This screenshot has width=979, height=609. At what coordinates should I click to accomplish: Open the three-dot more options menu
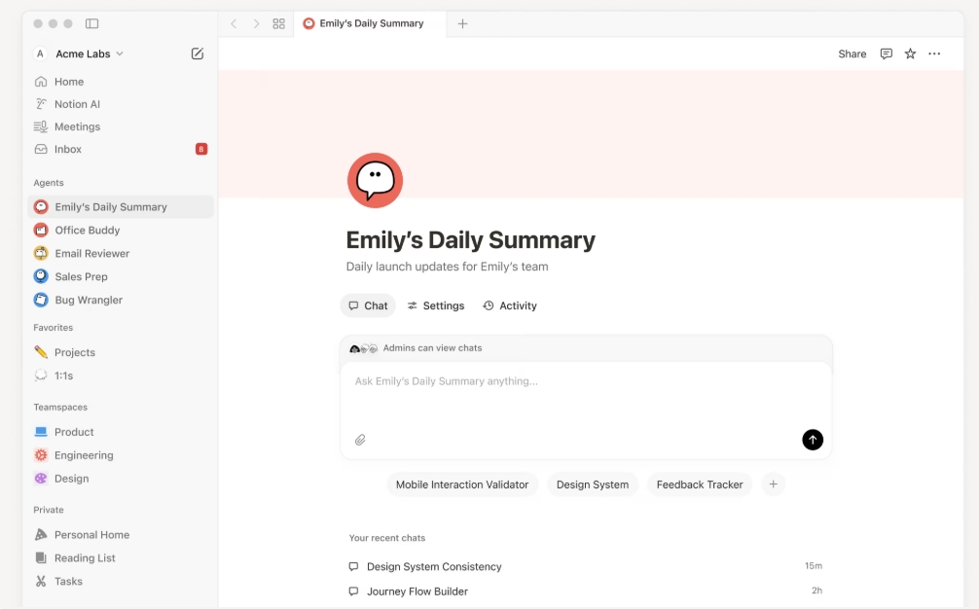pyautogui.click(x=934, y=54)
